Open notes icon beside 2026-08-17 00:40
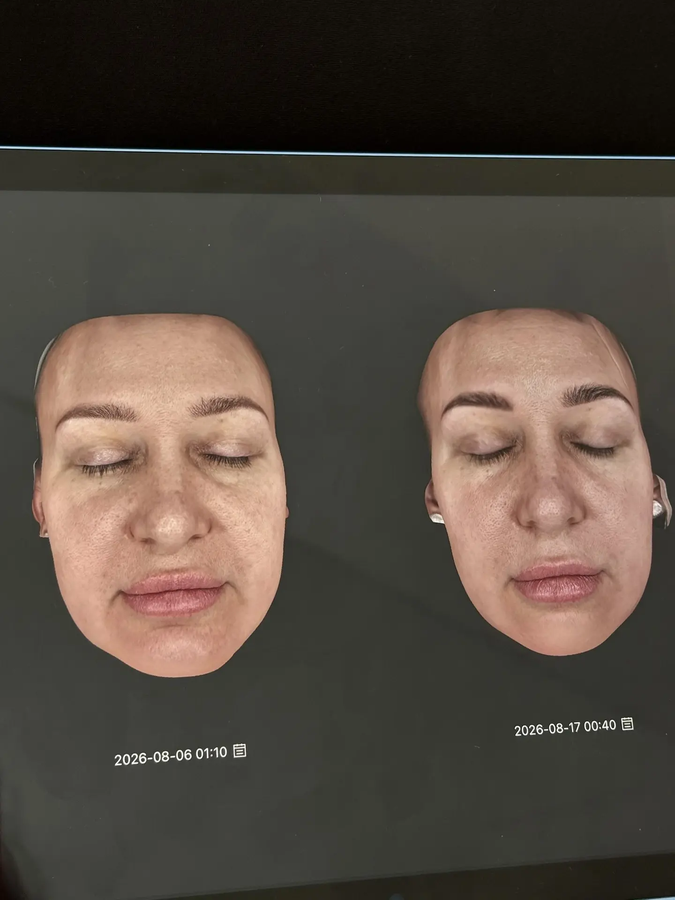 coord(627,724)
